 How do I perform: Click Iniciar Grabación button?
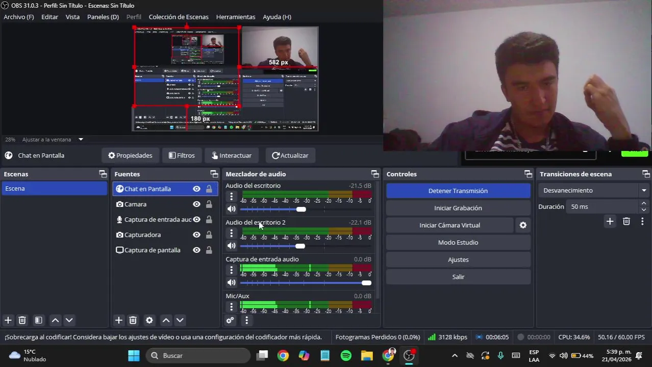click(458, 208)
